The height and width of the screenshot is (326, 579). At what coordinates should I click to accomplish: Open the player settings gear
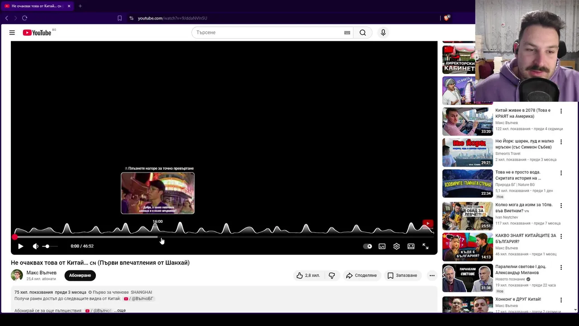(x=397, y=246)
